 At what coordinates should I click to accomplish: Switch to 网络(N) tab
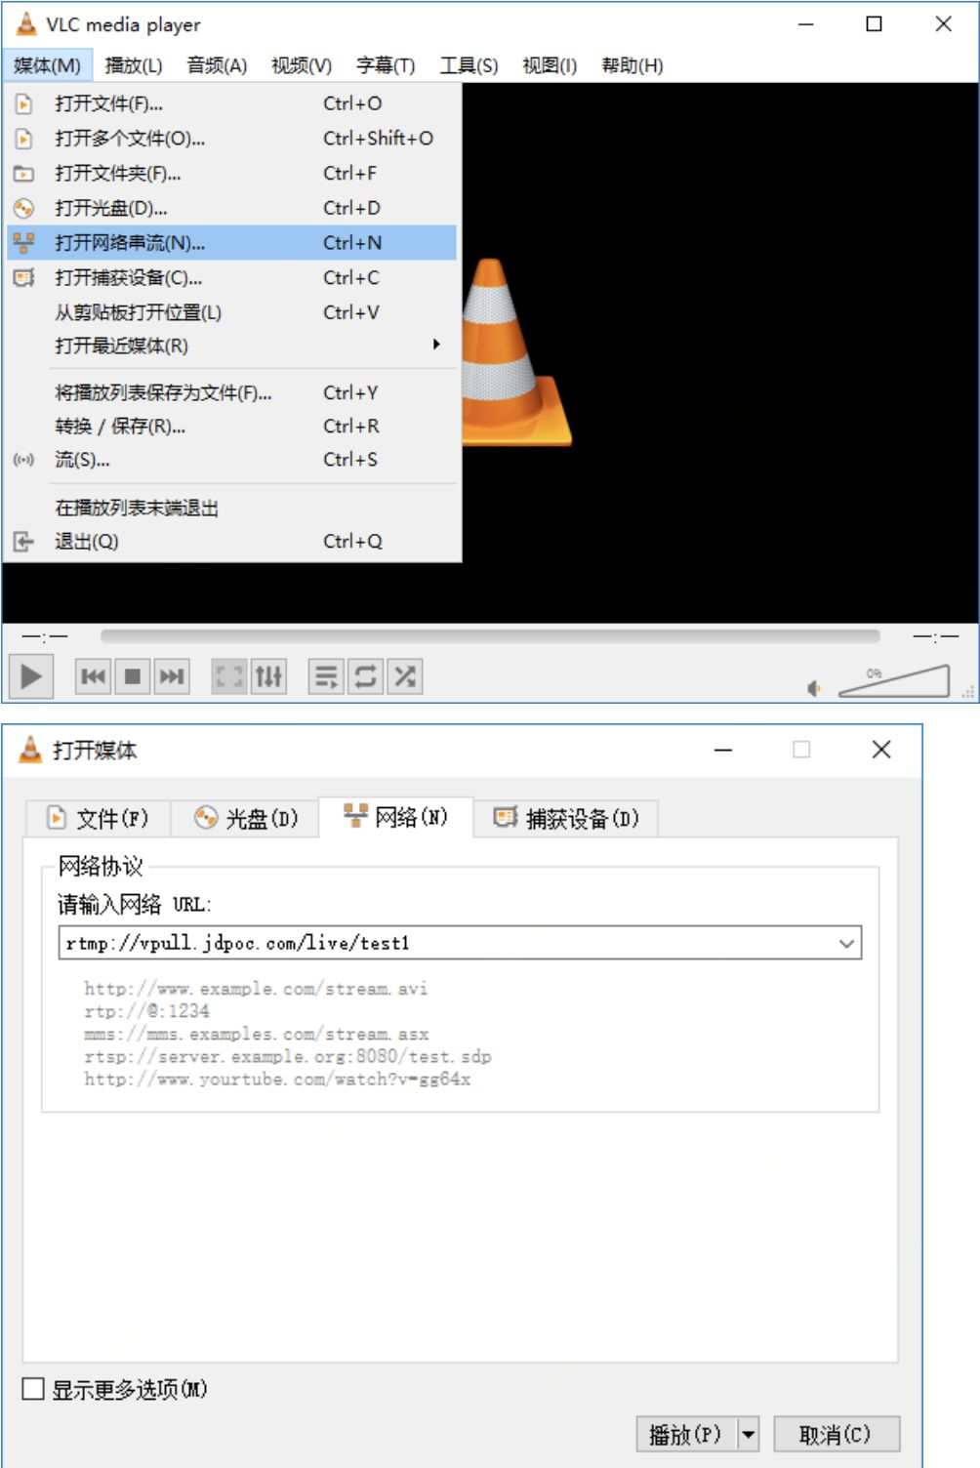pyautogui.click(x=396, y=816)
